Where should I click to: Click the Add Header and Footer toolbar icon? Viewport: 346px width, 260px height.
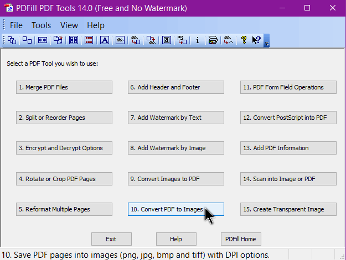[x=89, y=40]
